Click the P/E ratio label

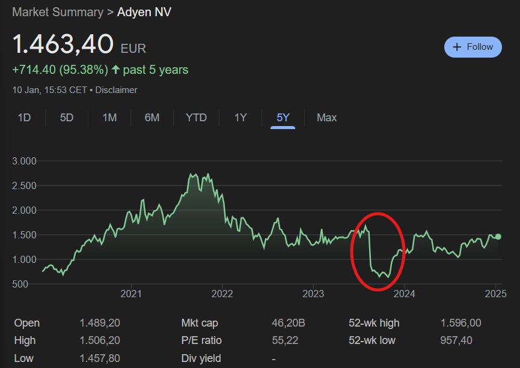click(x=201, y=340)
